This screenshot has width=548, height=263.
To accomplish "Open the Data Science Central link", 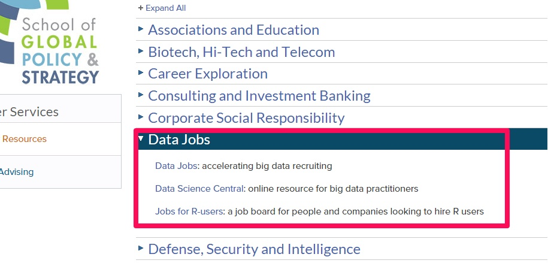I will click(199, 189).
